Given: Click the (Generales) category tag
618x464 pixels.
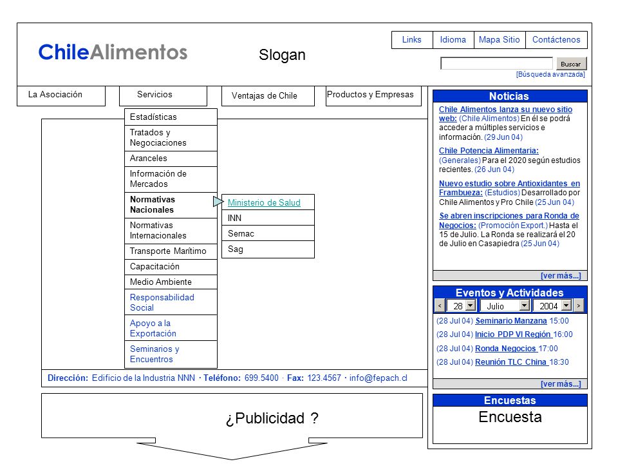Looking at the screenshot, I should [460, 160].
